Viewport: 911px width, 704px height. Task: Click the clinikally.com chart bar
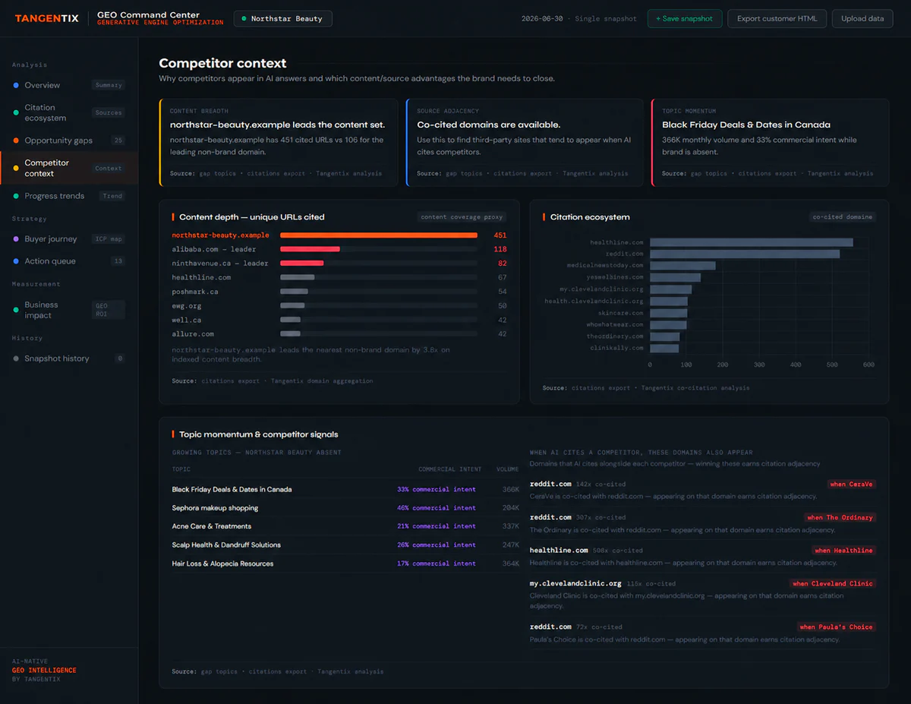[x=664, y=348]
